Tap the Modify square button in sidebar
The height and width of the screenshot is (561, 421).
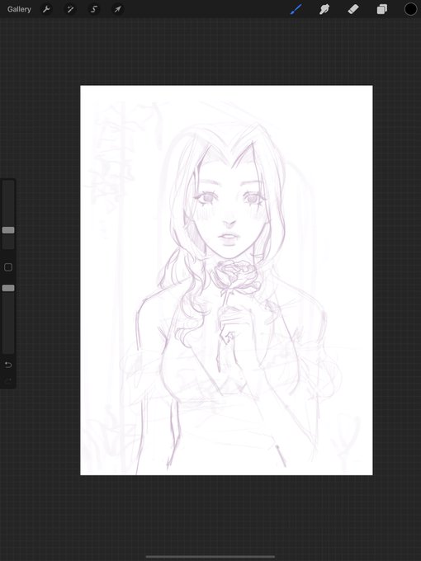[x=8, y=267]
